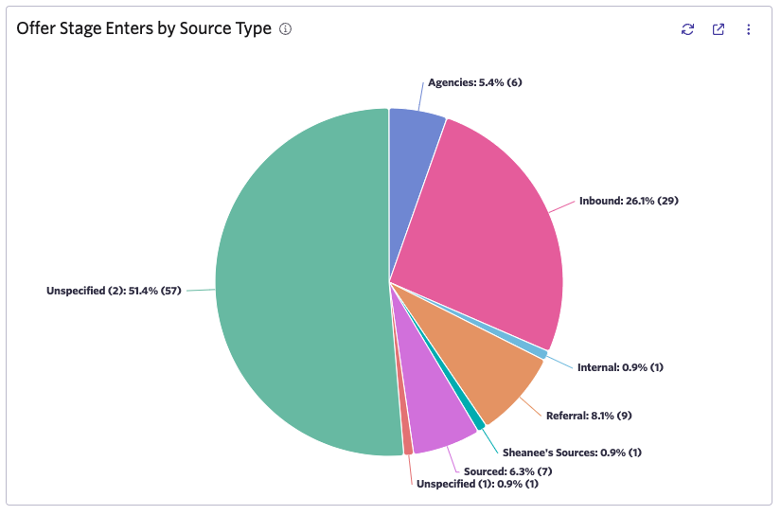Screen dimensions: 781x515
Task: Click the 'Referral: 8.1% (9)' label
Action: pyautogui.click(x=589, y=416)
